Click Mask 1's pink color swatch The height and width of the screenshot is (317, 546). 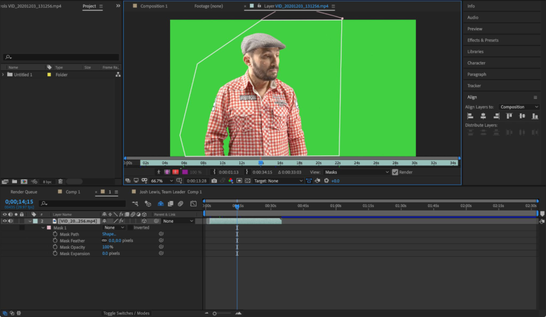point(49,227)
